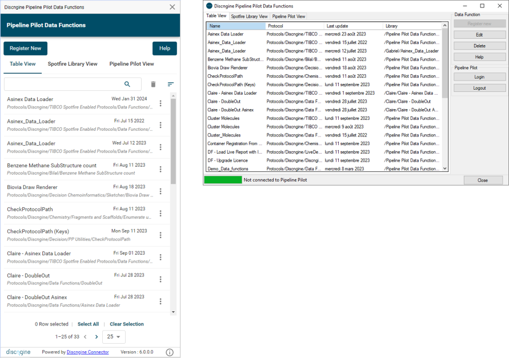Open the kebab menu for the CheckProtocolPath Fri Aug 11 row
This screenshot has height=358, width=509.
pyautogui.click(x=161, y=213)
